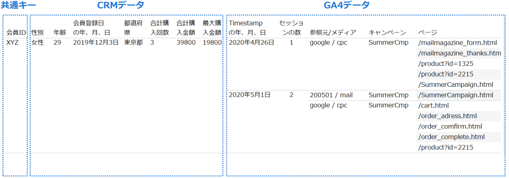Select the 会員ID column header
Viewport: 509px width, 178px height.
[x=16, y=33]
